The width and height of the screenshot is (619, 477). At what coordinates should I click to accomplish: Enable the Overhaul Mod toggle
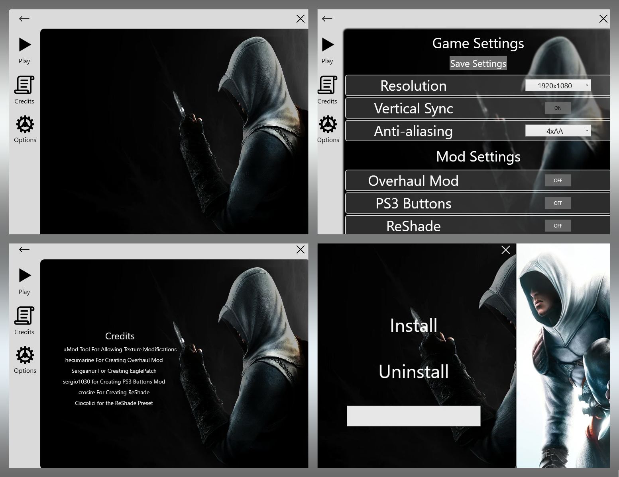(558, 180)
